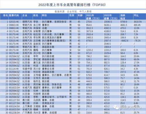Click the value 1984.4
Screen dimensions: 146x114
tap(107, 47)
